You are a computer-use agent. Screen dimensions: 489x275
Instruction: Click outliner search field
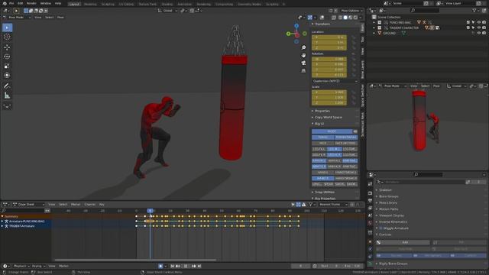pyautogui.click(x=425, y=11)
